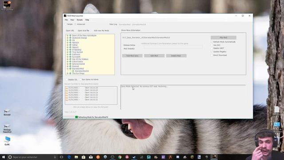Toggle Refresh Mods Automatically checkbox
Screen dimensions: 284x160
tap(212, 42)
